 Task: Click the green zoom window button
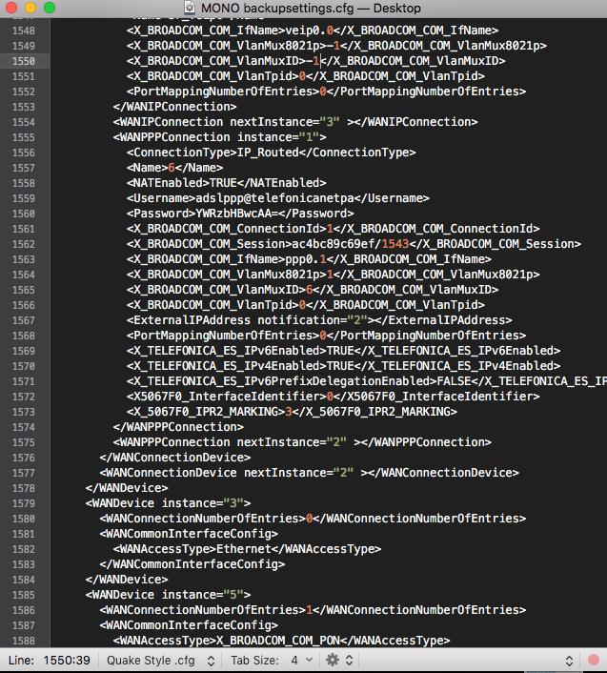[x=50, y=8]
